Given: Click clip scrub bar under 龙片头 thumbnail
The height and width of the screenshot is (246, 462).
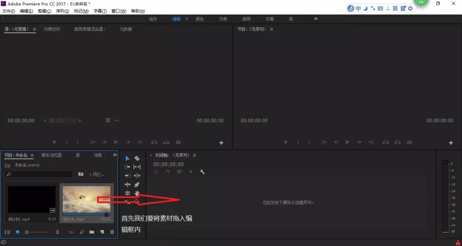Looking at the screenshot, I should coord(87,215).
